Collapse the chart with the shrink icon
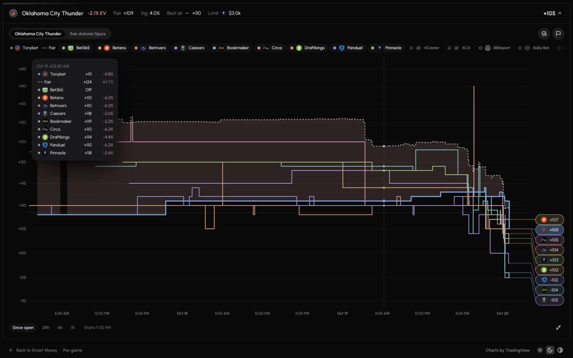This screenshot has height=358, width=573. click(x=558, y=328)
